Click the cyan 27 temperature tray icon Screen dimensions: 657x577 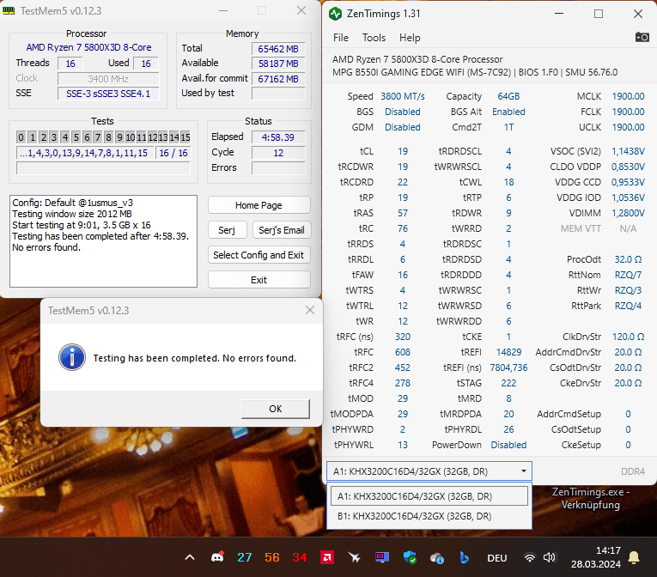(x=245, y=557)
